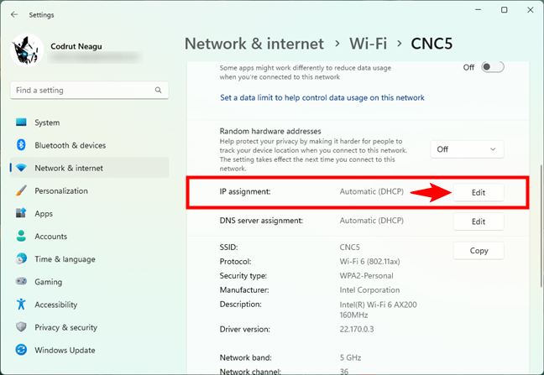The height and width of the screenshot is (375, 544).
Task: Go to Network & internet breadcrumb
Action: click(254, 44)
